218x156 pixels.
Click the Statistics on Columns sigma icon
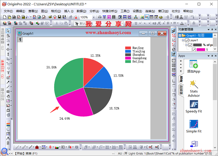(177, 17)
